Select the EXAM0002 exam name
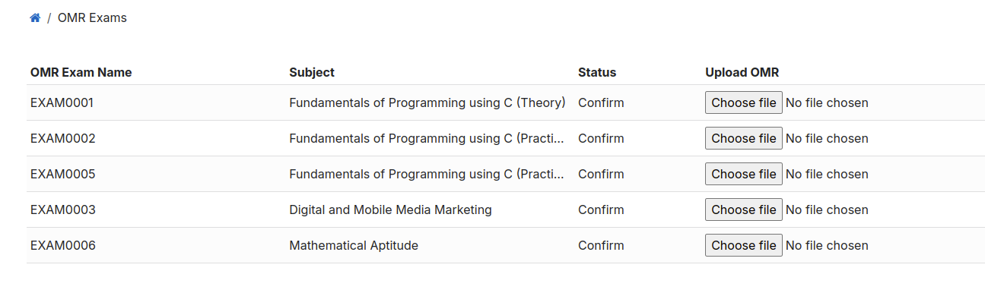Image resolution: width=985 pixels, height=293 pixels. [63, 138]
